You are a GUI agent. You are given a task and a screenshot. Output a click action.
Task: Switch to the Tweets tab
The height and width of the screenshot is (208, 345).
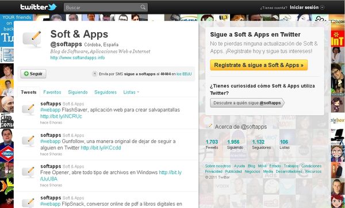point(29,92)
